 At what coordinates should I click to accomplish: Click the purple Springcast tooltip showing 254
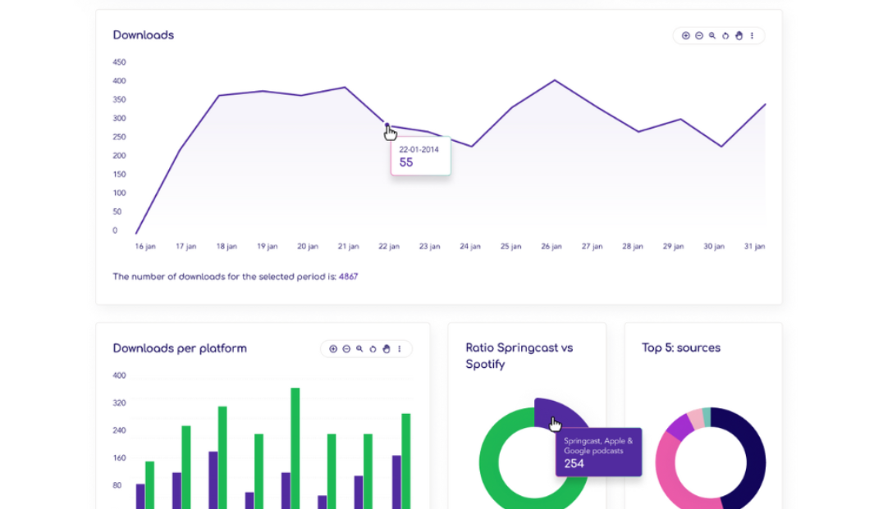[598, 452]
